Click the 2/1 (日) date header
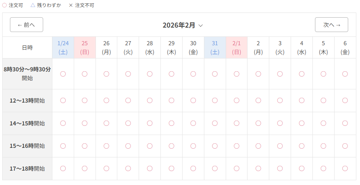This screenshot has height=185, width=360. pyautogui.click(x=236, y=47)
